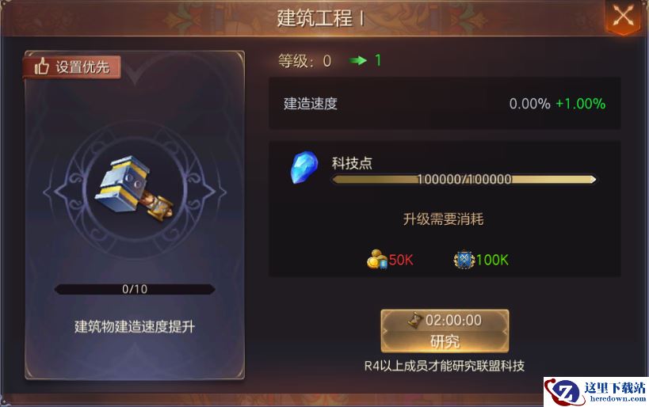Click the alliance badge cost icon
This screenshot has width=649, height=407.
coord(464,260)
